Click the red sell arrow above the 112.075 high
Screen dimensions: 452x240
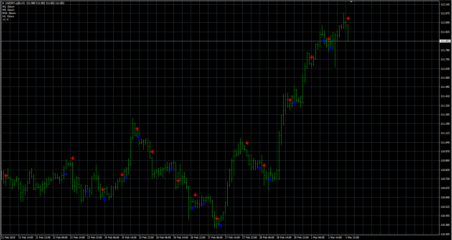[x=348, y=18]
